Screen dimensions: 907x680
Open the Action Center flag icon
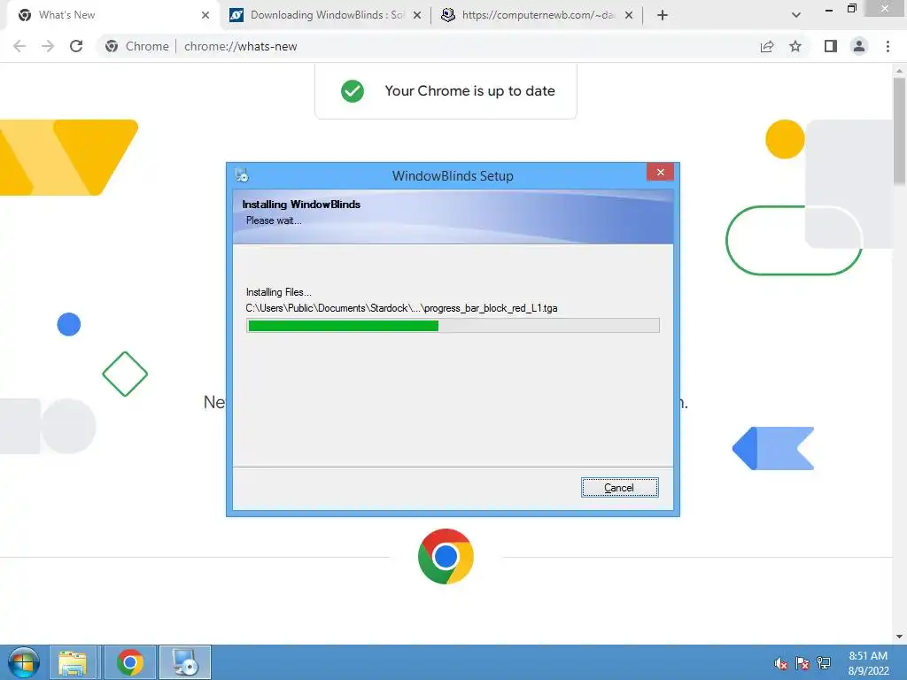point(802,663)
